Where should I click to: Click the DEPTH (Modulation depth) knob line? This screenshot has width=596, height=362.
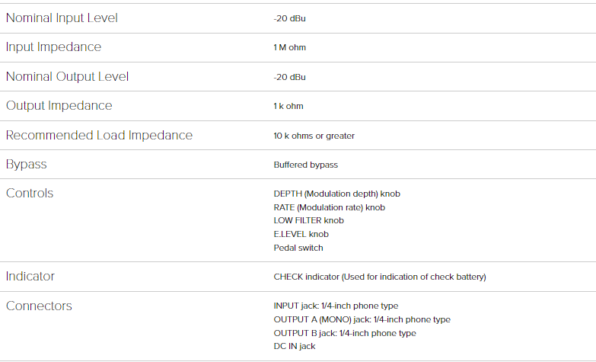pyautogui.click(x=336, y=194)
